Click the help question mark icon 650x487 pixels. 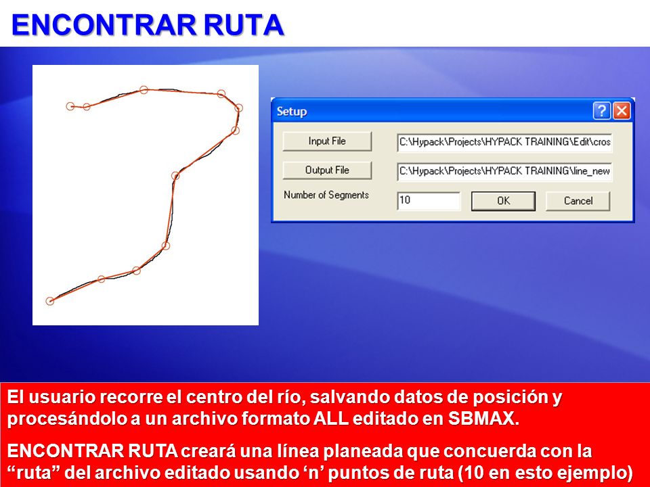tap(601, 111)
